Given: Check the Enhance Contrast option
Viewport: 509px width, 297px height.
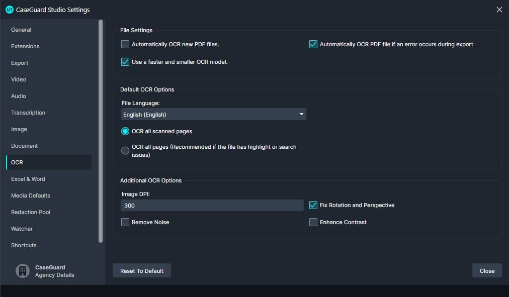Looking at the screenshot, I should 313,222.
